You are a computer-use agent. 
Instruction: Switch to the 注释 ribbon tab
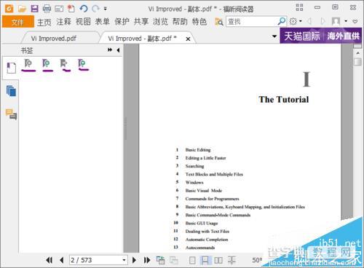[x=63, y=22]
